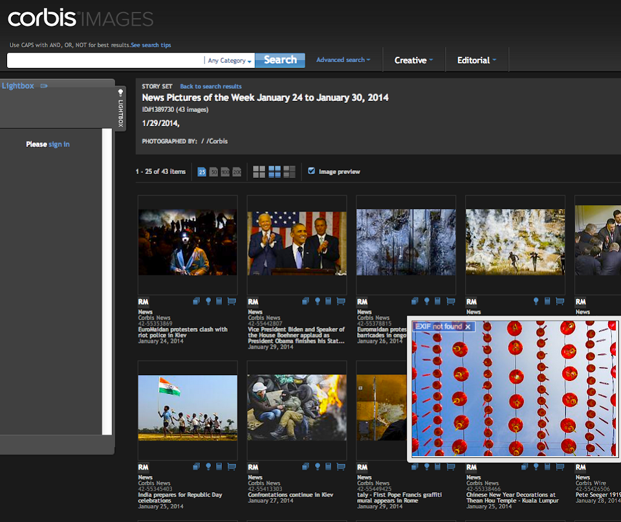Add tear gas smoke image to lightbox
This screenshot has height=522, width=621.
point(536,301)
